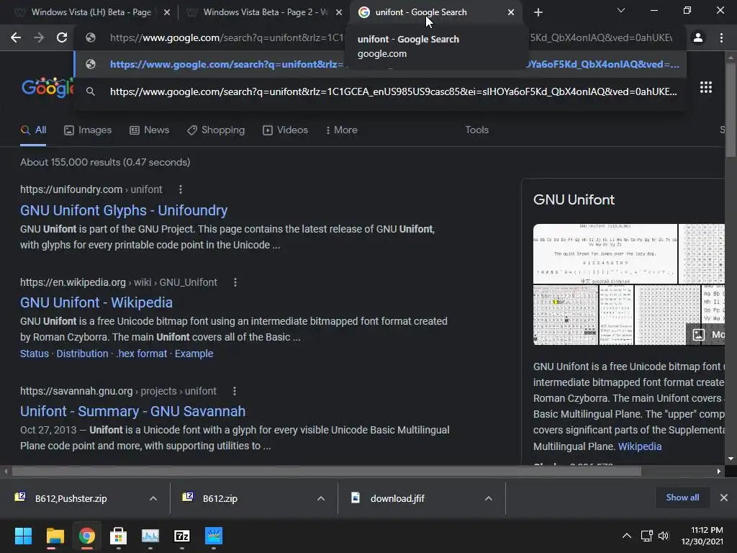Open the Google apps grid
737x553 pixels.
click(x=705, y=87)
